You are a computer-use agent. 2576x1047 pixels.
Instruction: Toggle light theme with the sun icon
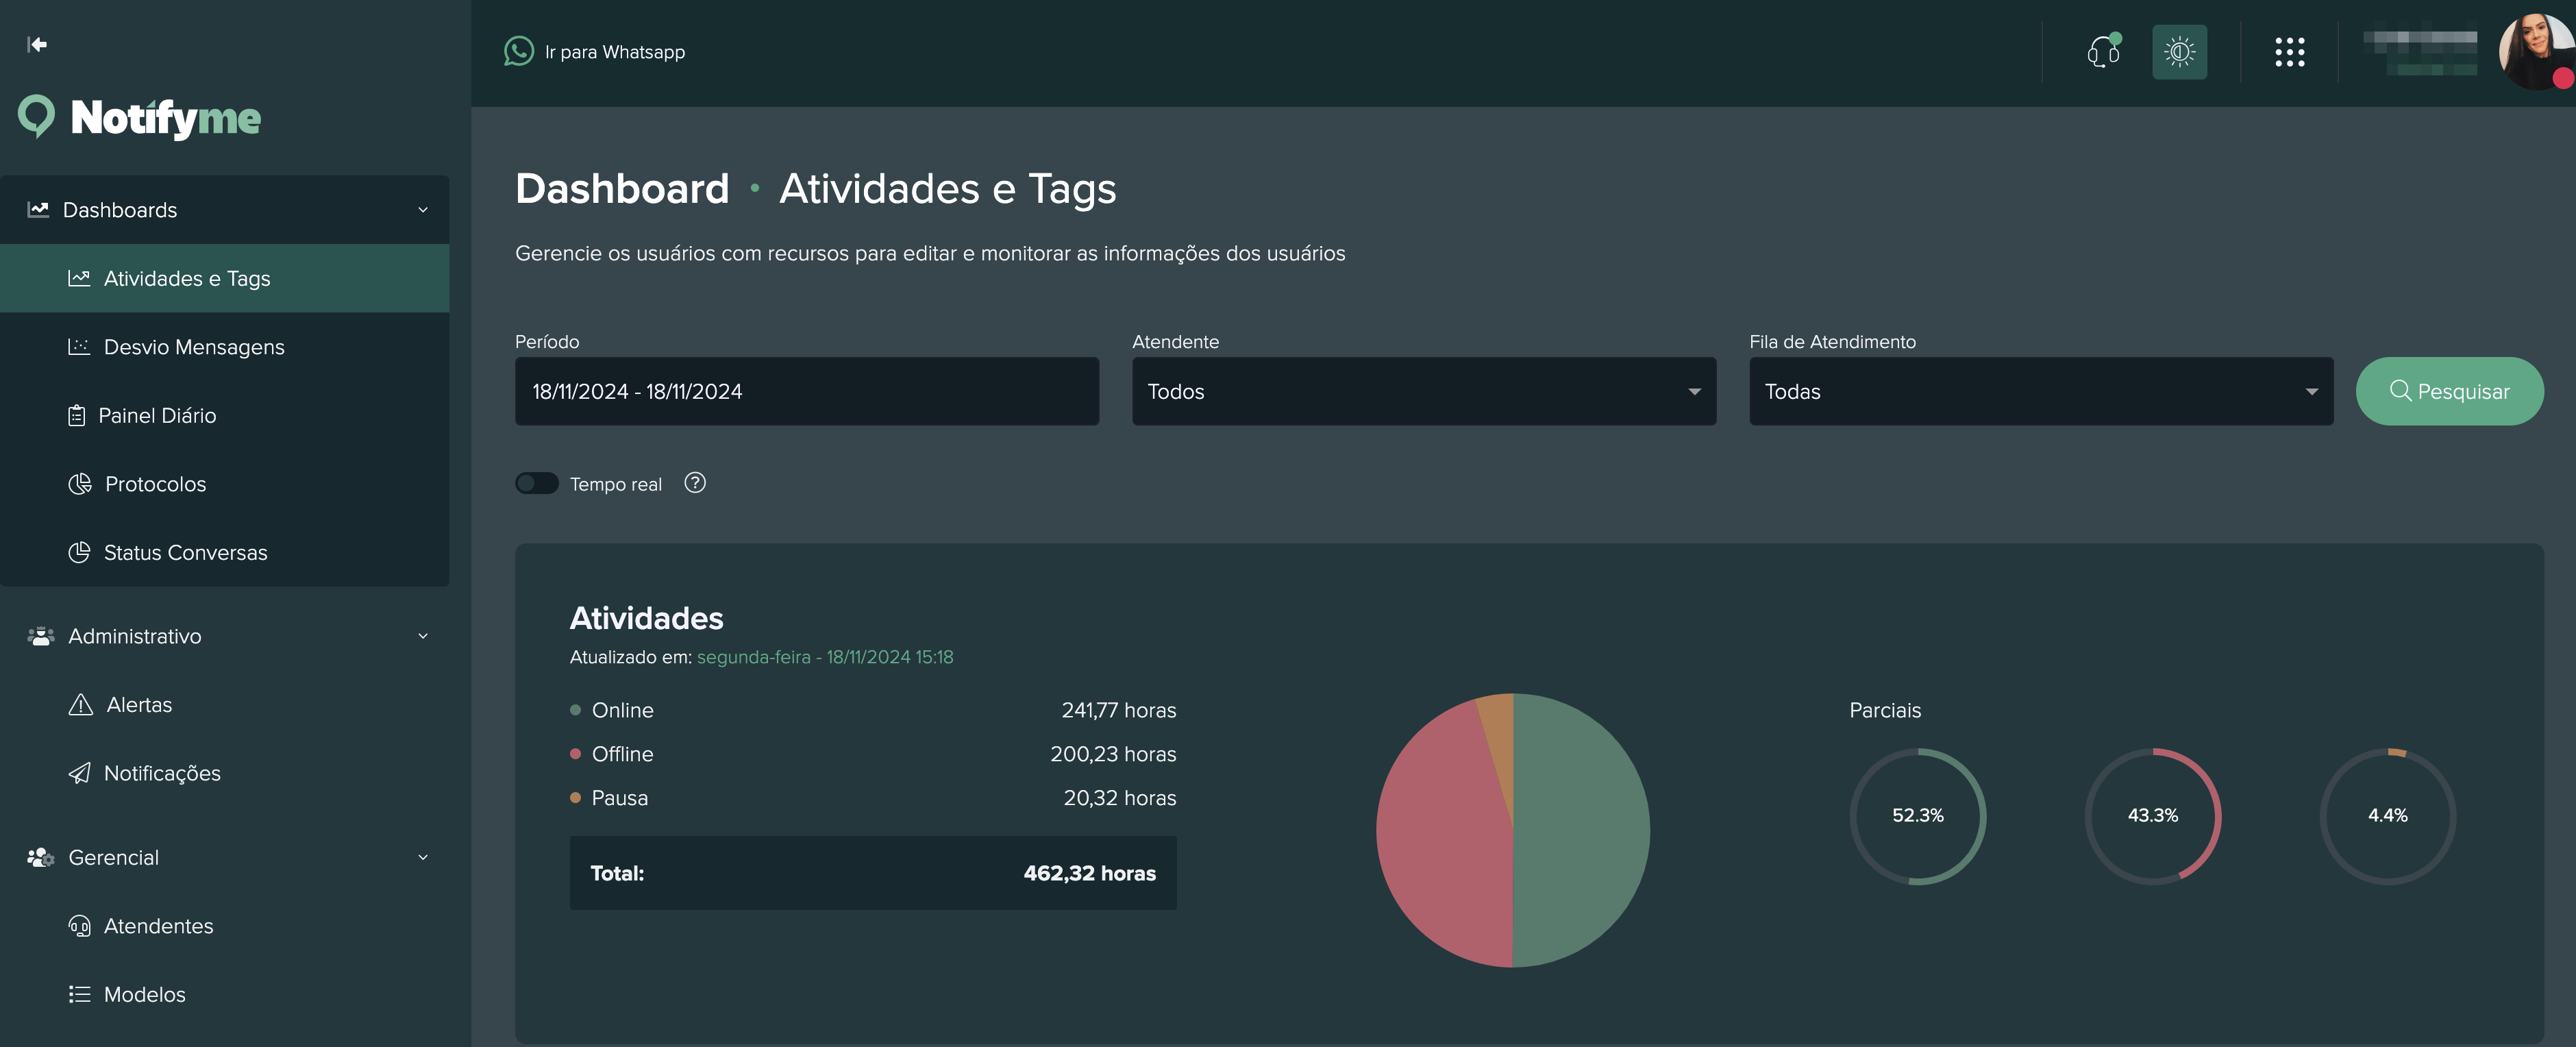coord(2179,51)
